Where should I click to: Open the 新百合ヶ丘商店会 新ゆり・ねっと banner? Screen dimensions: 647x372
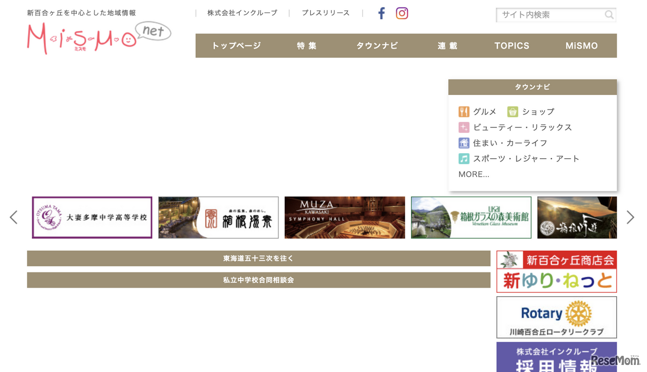[x=557, y=271]
